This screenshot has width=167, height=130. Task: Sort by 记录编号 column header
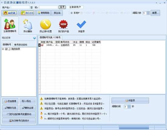(96, 42)
